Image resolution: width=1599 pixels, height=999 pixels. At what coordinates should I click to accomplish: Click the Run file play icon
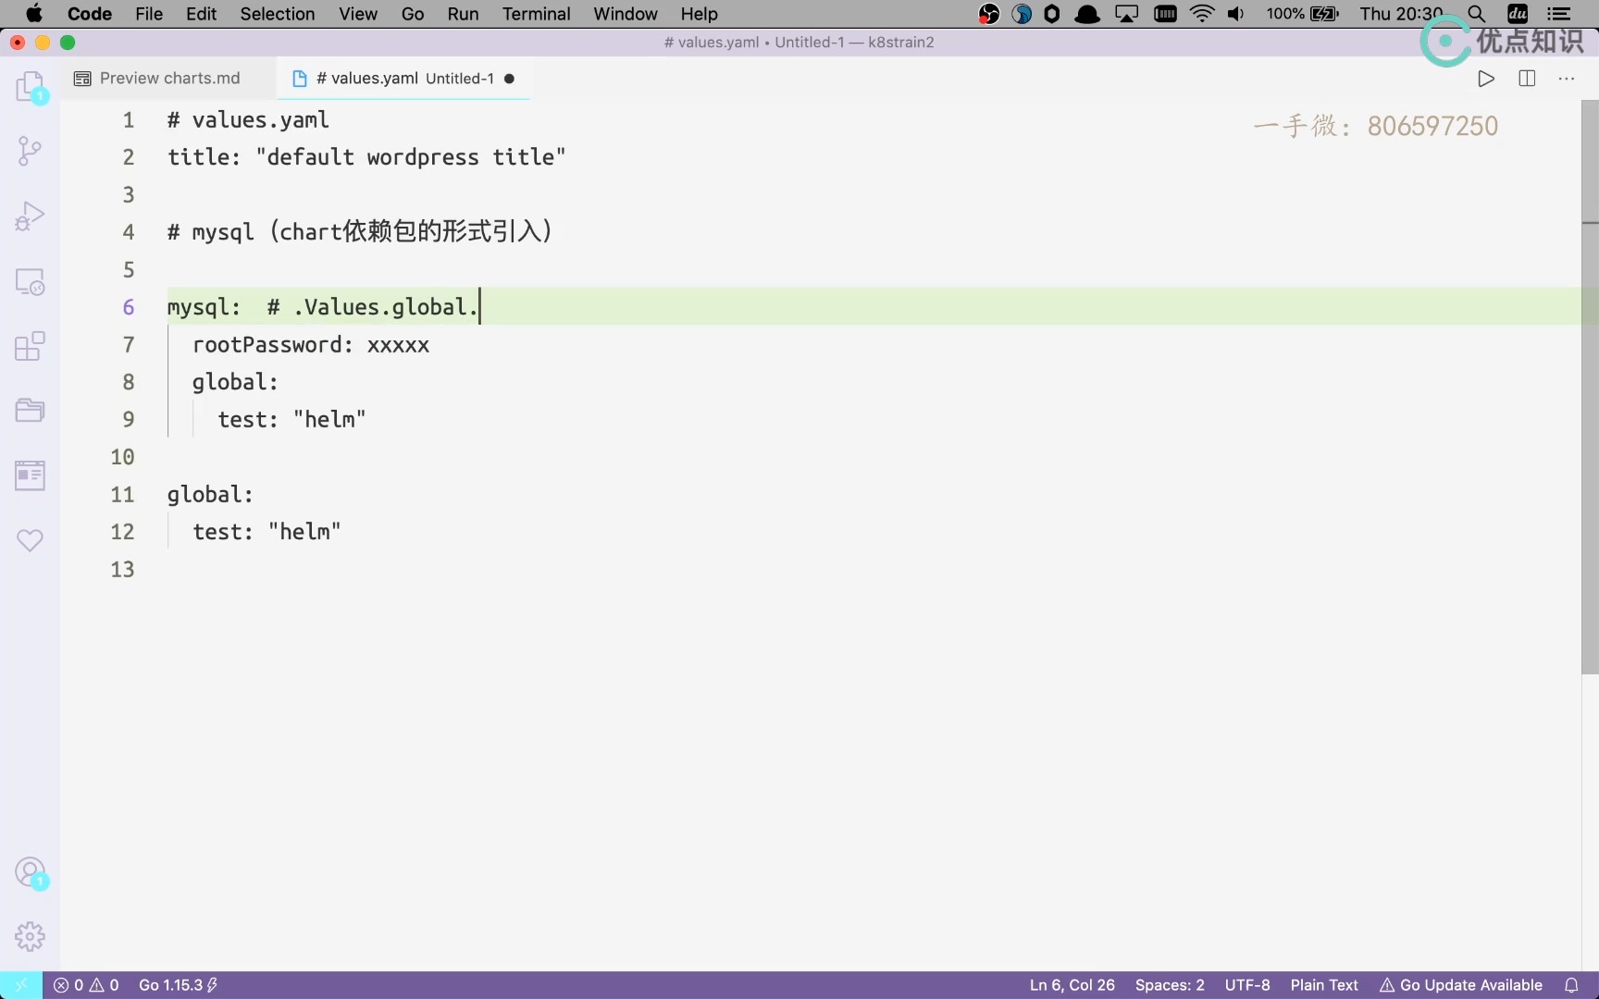(1486, 79)
